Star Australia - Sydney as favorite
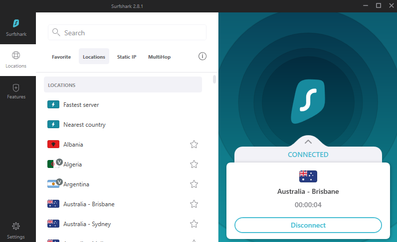 click(194, 224)
